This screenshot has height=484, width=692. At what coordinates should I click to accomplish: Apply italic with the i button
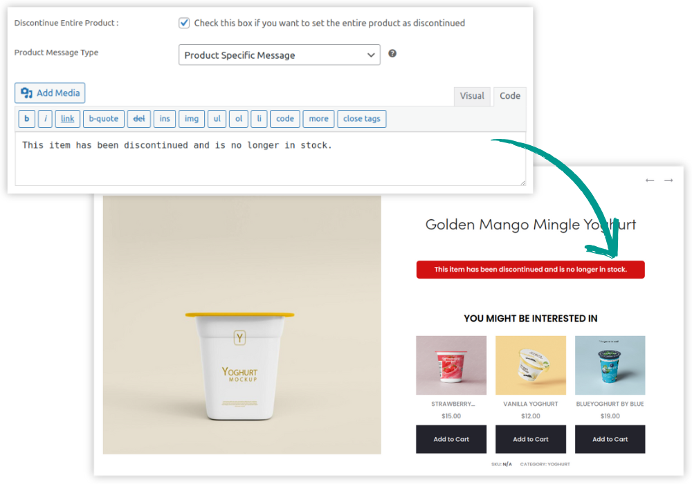(45, 118)
